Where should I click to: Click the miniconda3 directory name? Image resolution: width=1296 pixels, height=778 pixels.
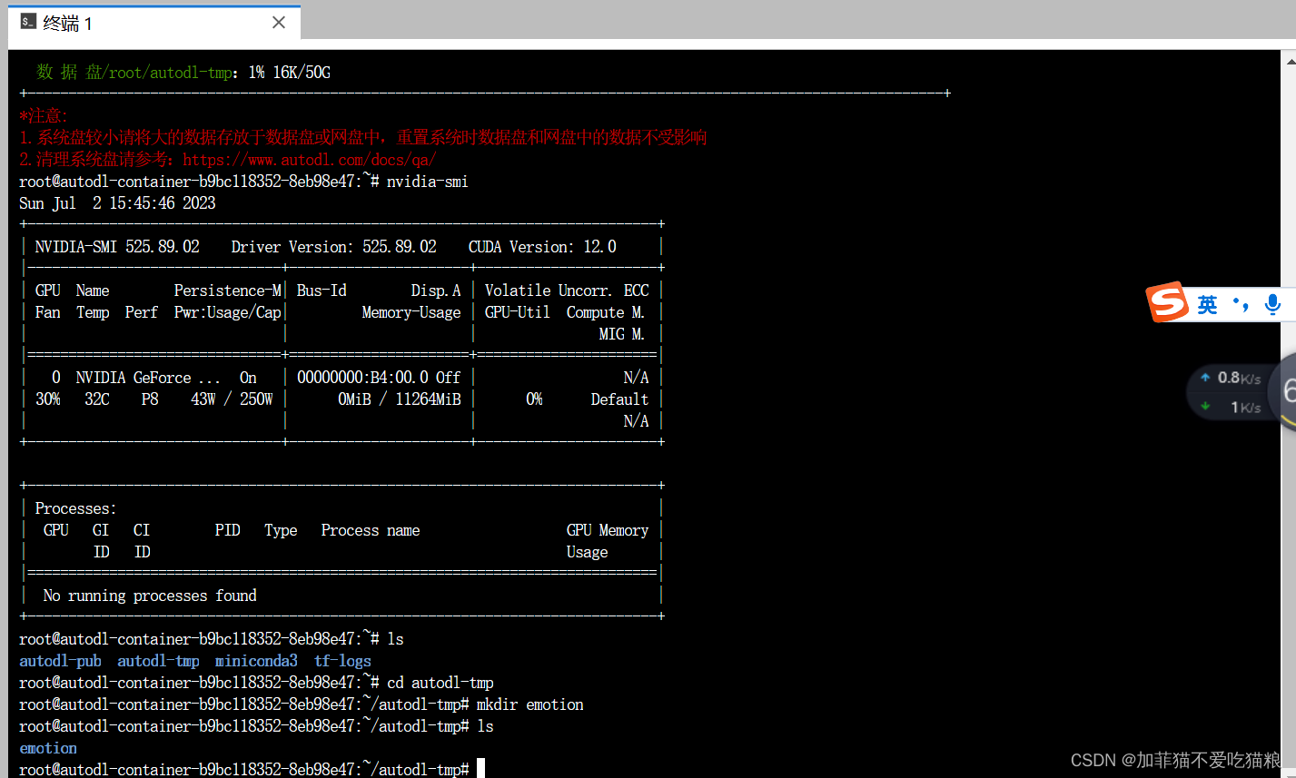click(x=256, y=661)
